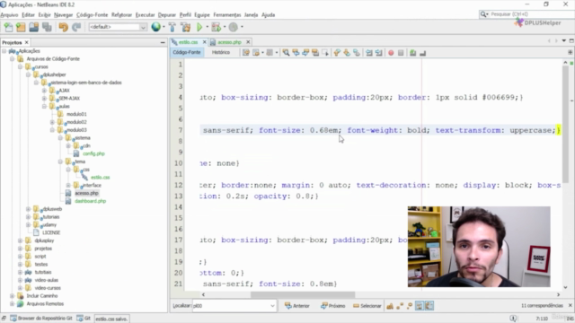Click the Uncomment toolbar icon
The image size is (575, 323).
[422, 53]
